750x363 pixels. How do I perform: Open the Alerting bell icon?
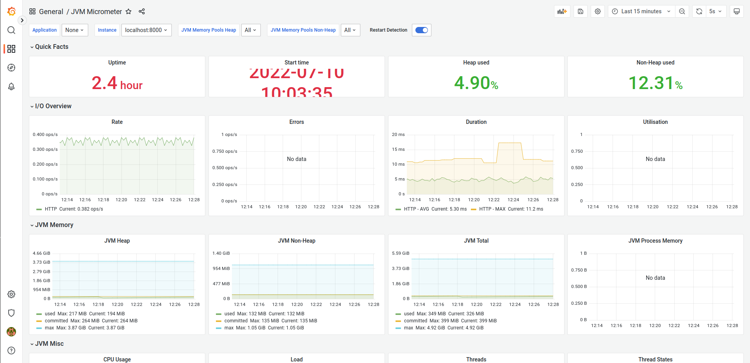11,86
